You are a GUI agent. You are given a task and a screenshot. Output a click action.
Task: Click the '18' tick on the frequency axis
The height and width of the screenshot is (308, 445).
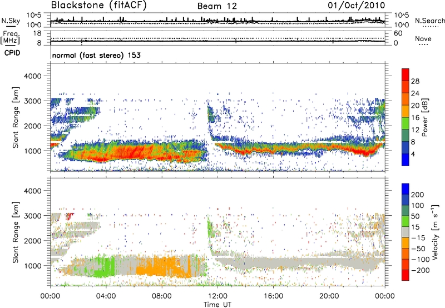tap(37, 33)
